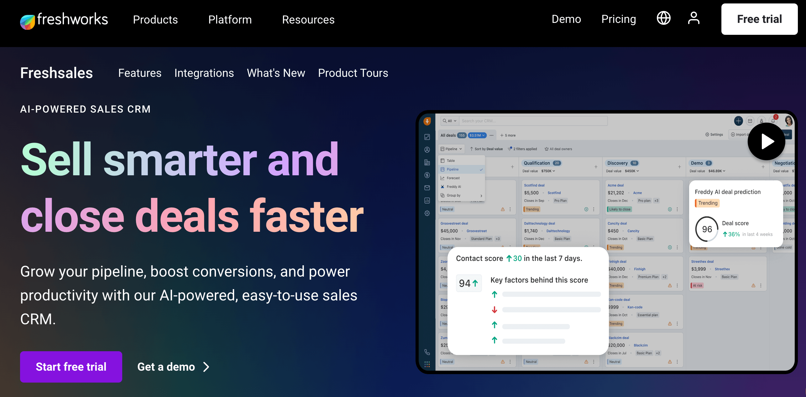806x397 pixels.
Task: Open the All search filter dropdown
Action: 450,121
